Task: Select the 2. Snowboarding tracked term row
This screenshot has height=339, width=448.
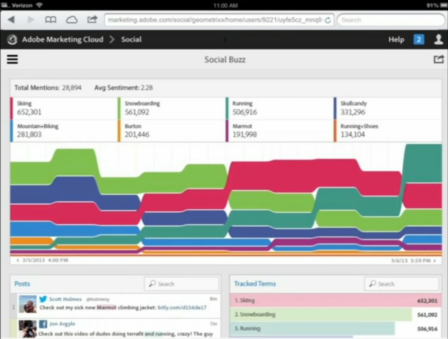Action: point(336,315)
